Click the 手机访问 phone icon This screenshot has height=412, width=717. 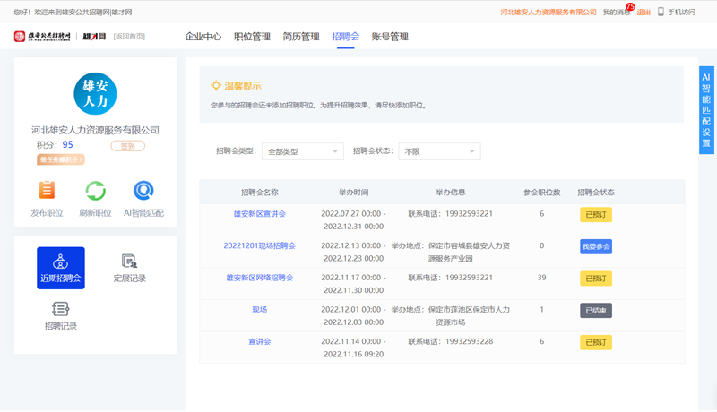point(661,13)
